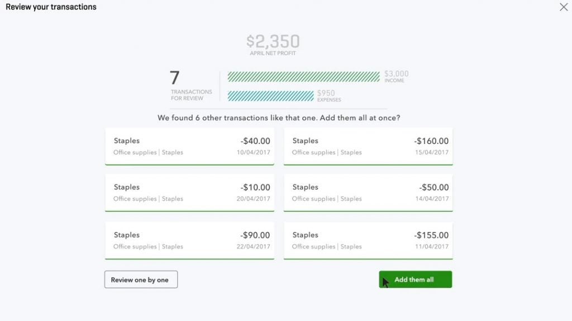Click the Review your transactions heading

tap(50, 7)
